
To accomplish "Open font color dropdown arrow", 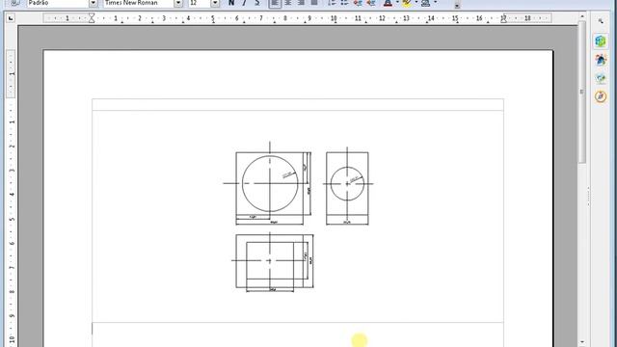I will click(x=397, y=3).
